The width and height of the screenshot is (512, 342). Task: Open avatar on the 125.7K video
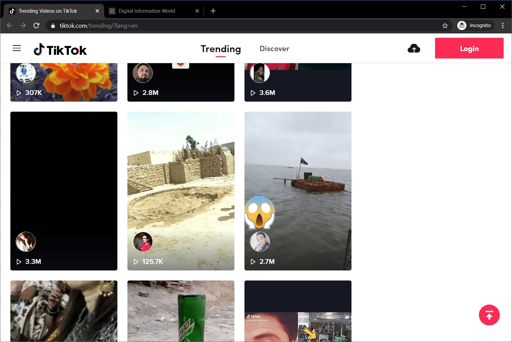tap(143, 241)
